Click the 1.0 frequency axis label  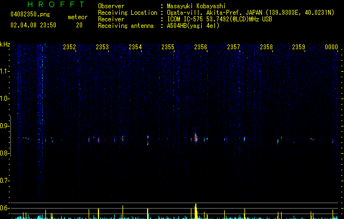click(x=5, y=99)
